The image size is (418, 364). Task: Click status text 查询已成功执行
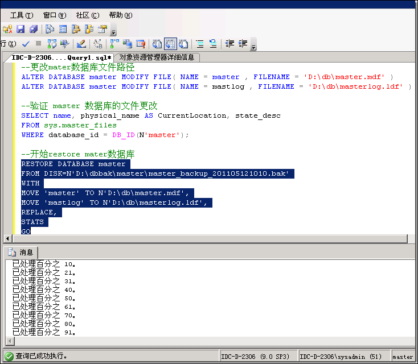tap(41, 356)
